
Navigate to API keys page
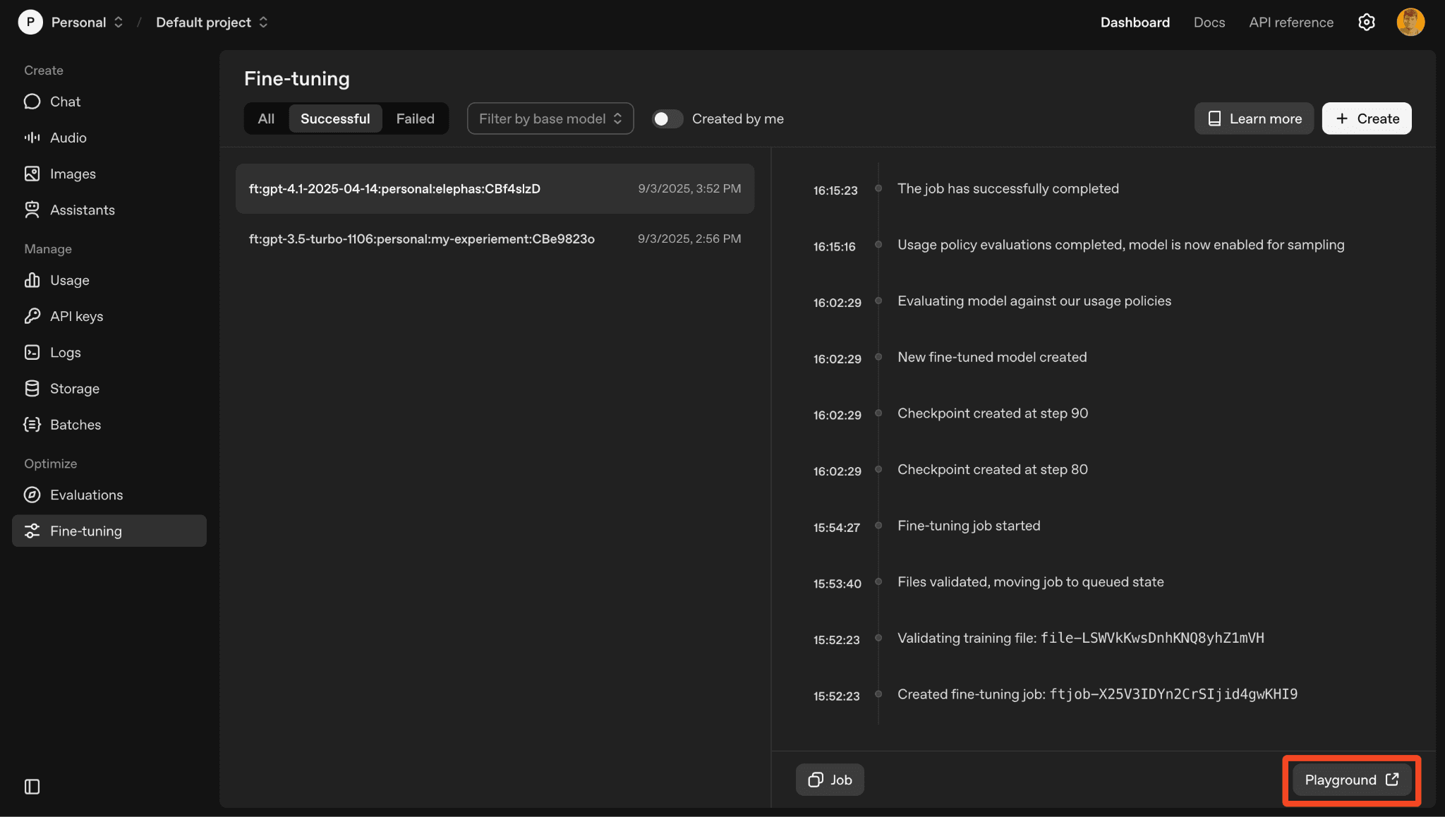[76, 316]
